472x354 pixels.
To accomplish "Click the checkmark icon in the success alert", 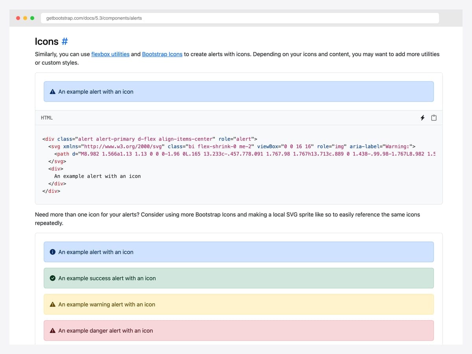I will point(53,278).
